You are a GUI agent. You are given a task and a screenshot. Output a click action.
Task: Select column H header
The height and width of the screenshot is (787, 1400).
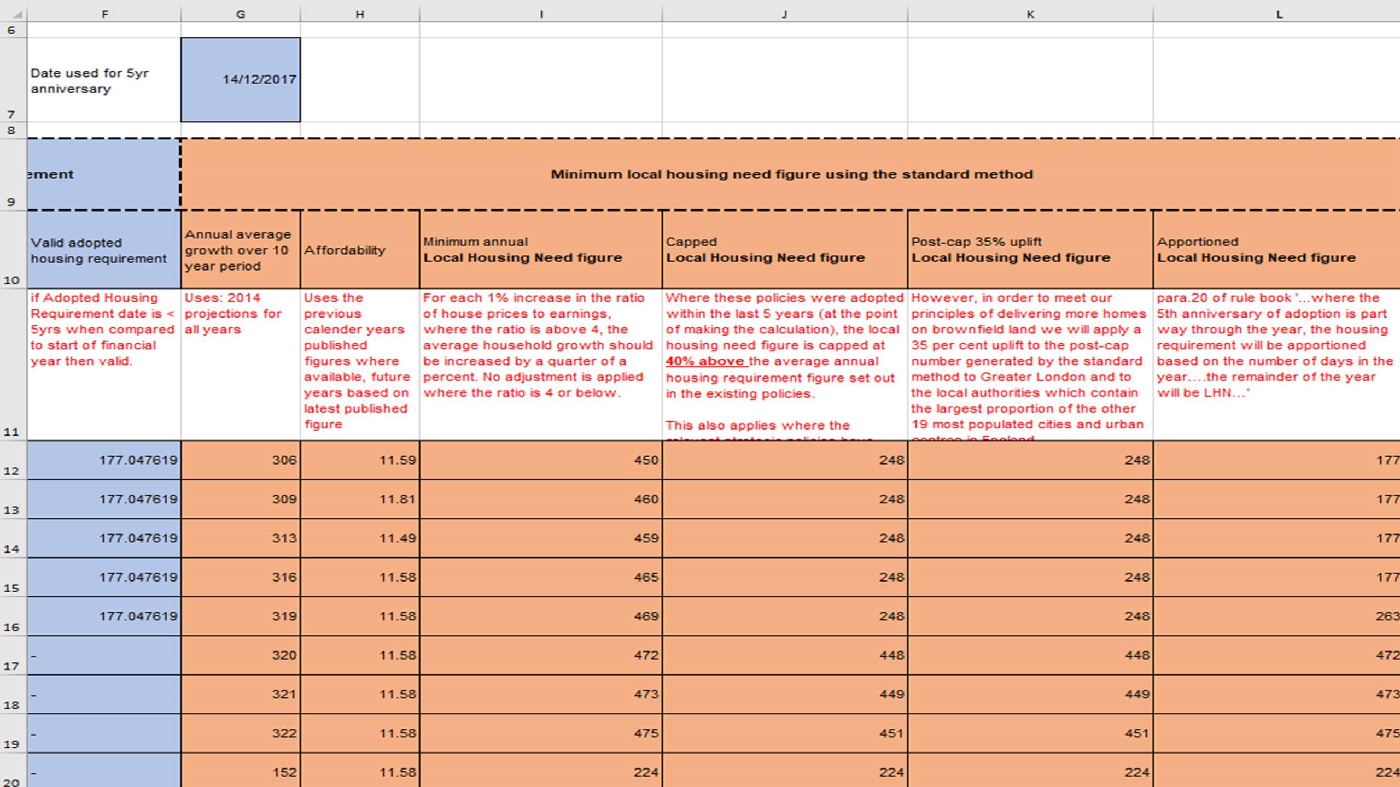click(x=360, y=14)
